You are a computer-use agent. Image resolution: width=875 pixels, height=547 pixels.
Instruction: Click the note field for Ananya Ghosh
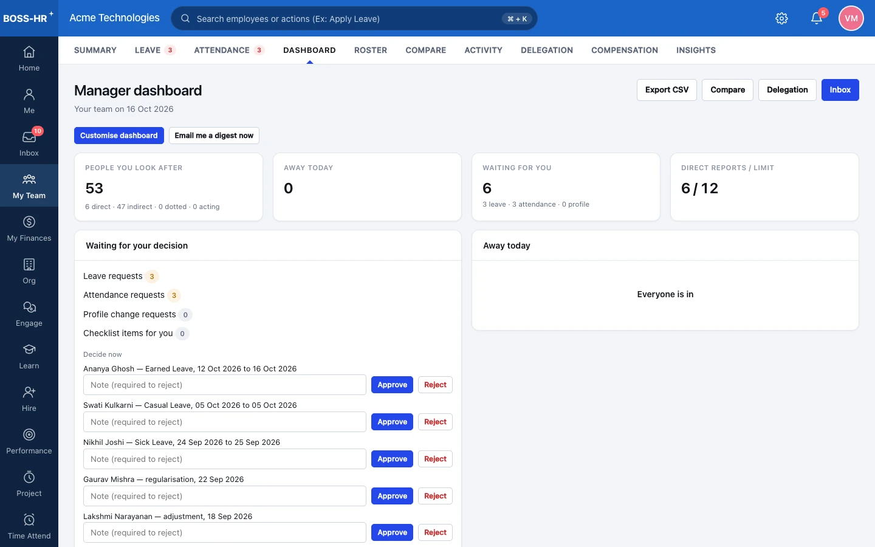point(225,385)
